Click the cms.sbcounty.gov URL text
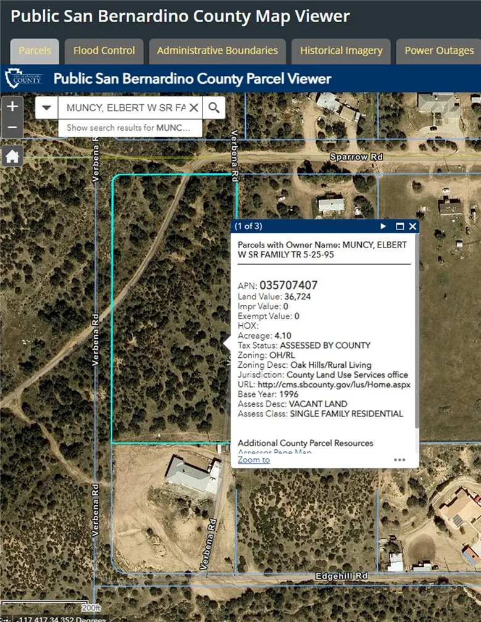Screen dimensions: 481x622 [x=334, y=384]
